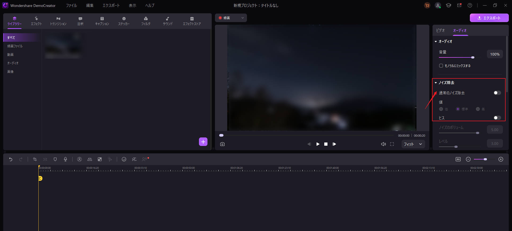
Task: Adjust the レベル slider
Action: [456, 147]
